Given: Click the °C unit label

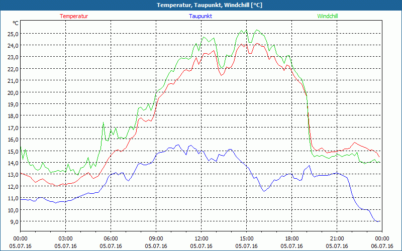Looking at the screenshot, I should 16,23.
